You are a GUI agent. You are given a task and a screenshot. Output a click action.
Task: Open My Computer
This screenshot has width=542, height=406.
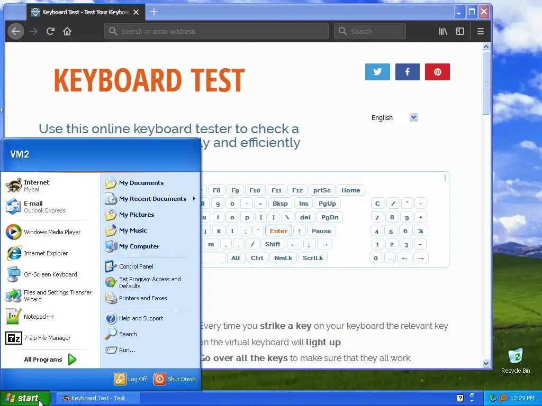(133, 246)
